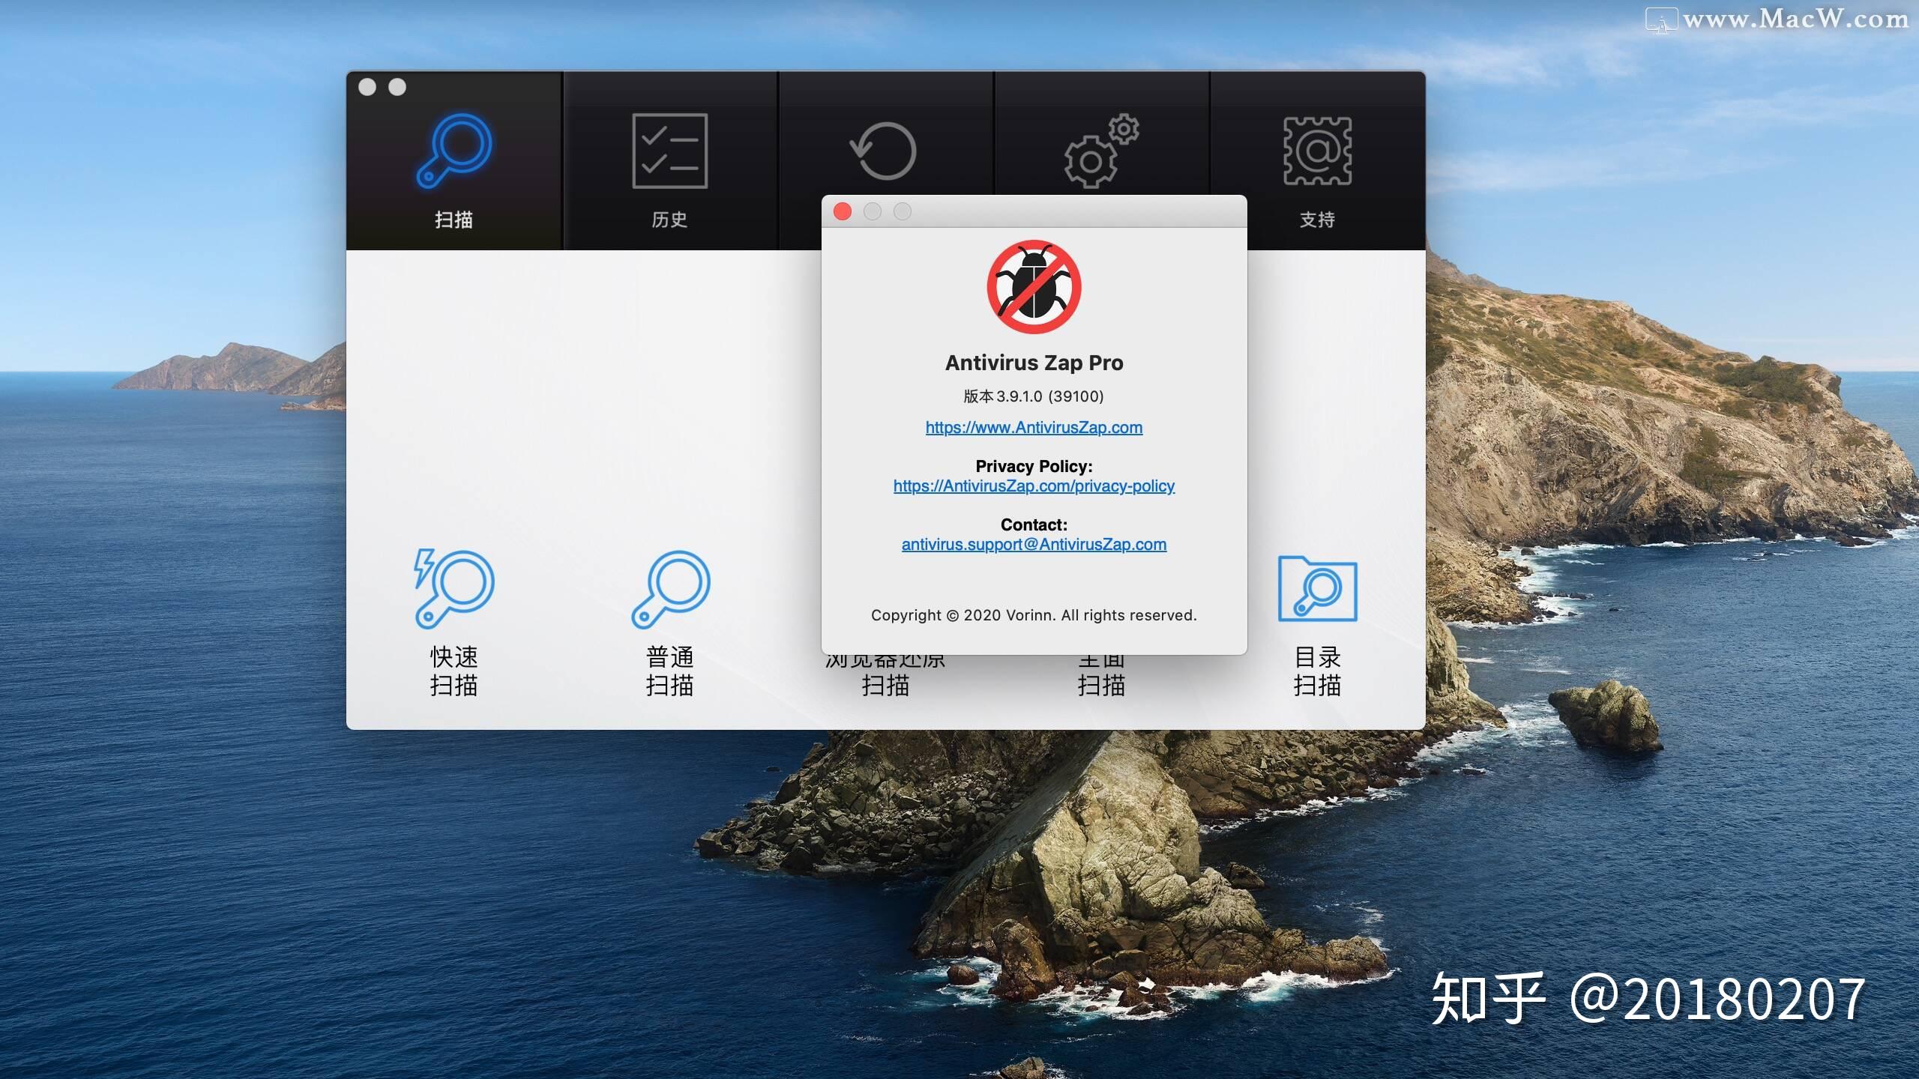Click version text 3.9.1.0 (39100)
Image resolution: width=1919 pixels, height=1079 pixels.
click(x=1034, y=396)
